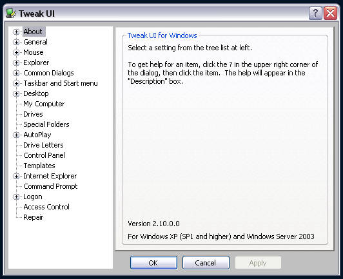The width and height of the screenshot is (343, 279).
Task: Expand the Common Dialogs node
Action: pyautogui.click(x=16, y=73)
